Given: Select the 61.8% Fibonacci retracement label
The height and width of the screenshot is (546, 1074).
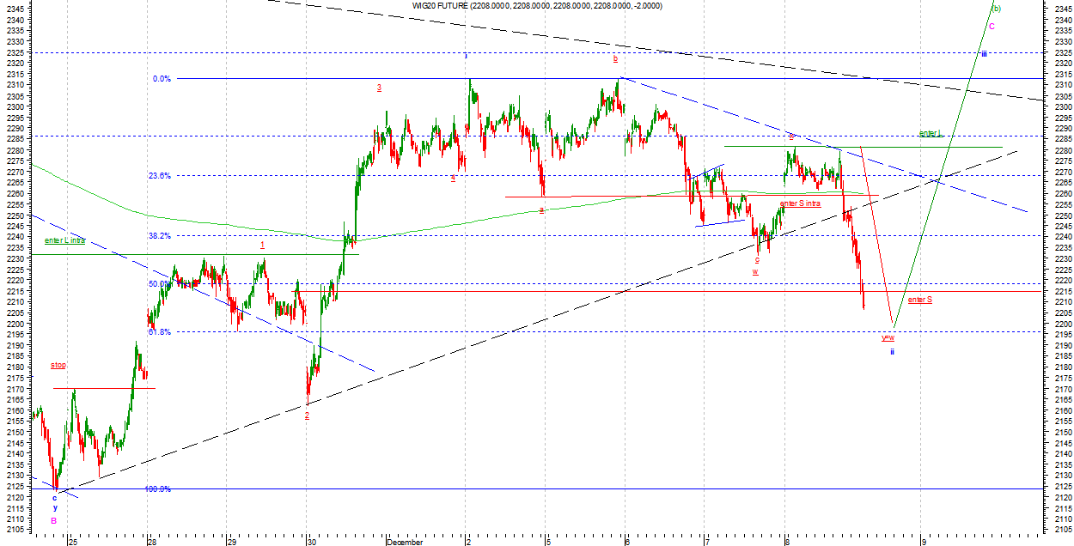Looking at the screenshot, I should tap(160, 332).
